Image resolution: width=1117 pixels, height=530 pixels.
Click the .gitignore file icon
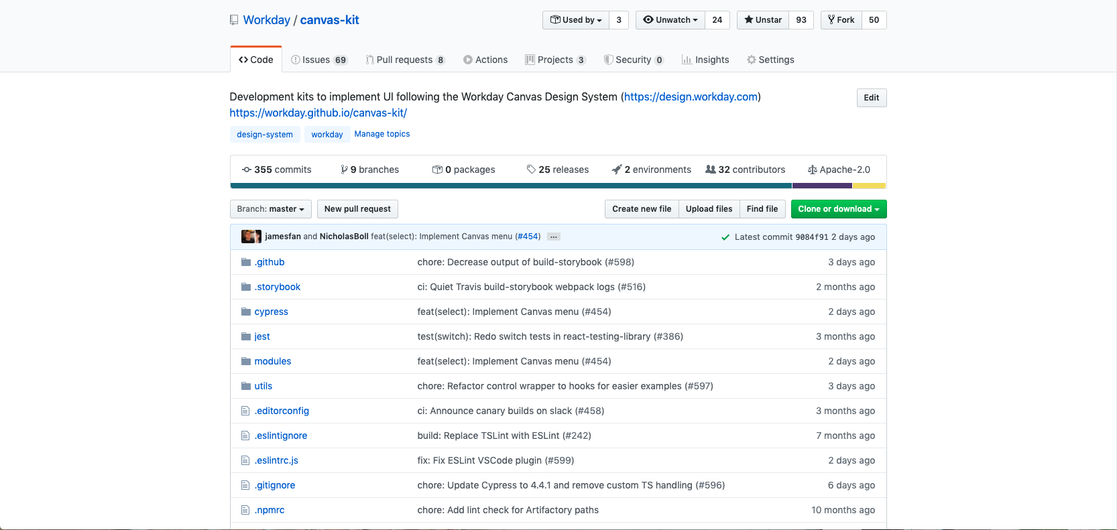[x=245, y=485]
